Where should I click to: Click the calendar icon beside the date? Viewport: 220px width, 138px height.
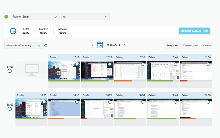click(100, 45)
